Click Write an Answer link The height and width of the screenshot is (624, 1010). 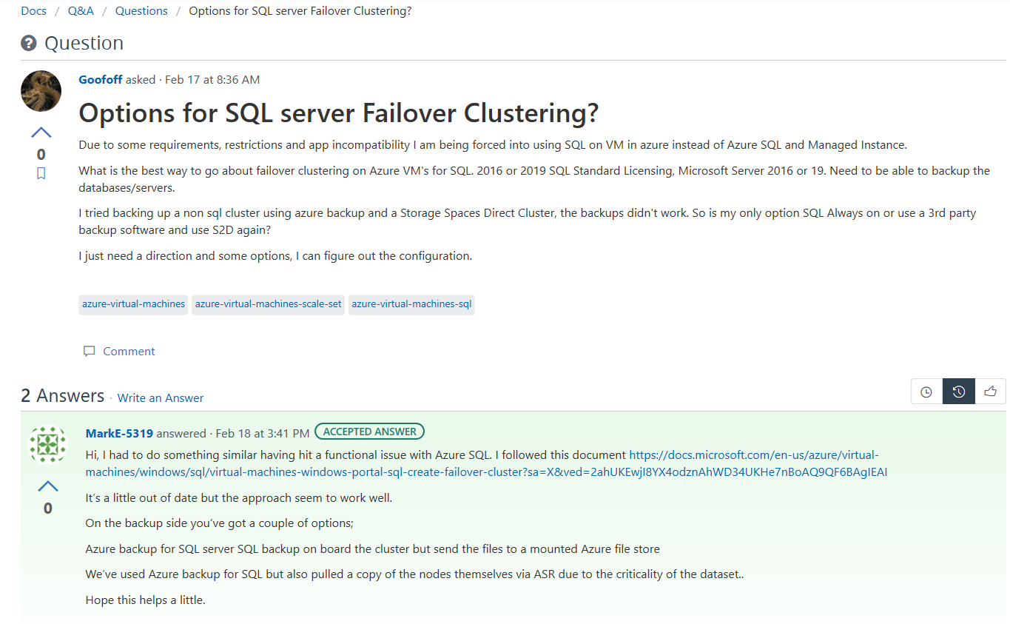pyautogui.click(x=161, y=397)
